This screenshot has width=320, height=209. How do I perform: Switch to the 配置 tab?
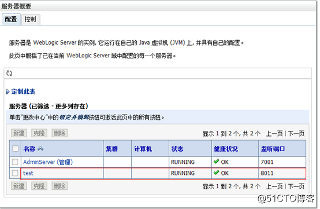point(11,19)
